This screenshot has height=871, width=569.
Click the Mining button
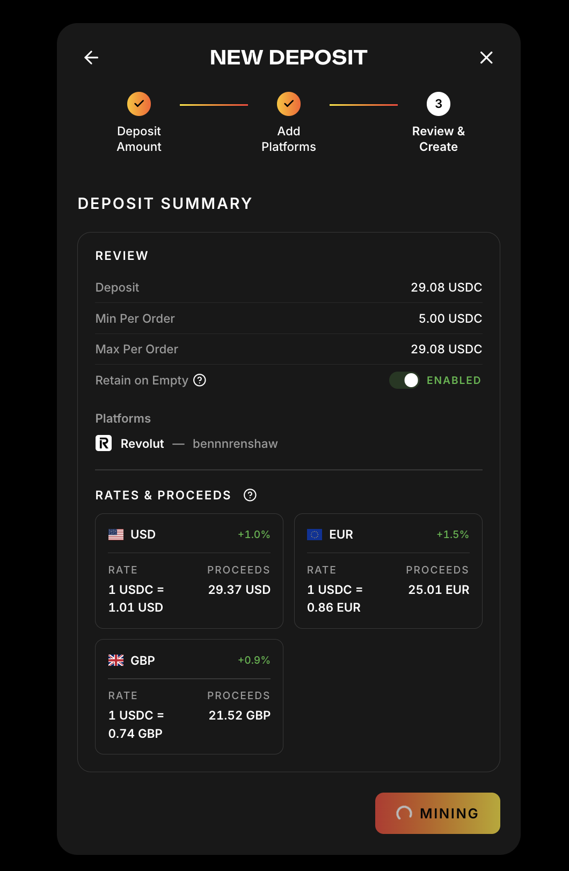437,813
